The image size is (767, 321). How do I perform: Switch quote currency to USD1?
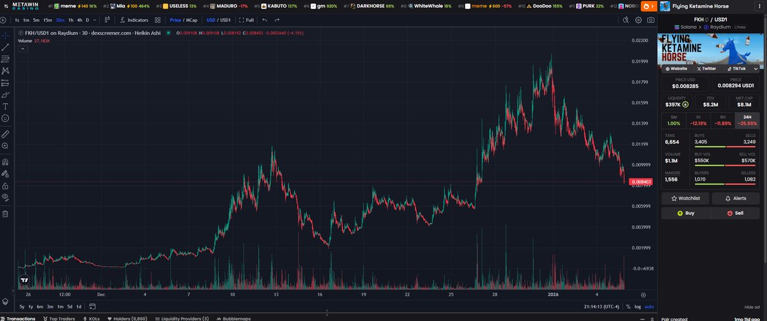coord(225,20)
